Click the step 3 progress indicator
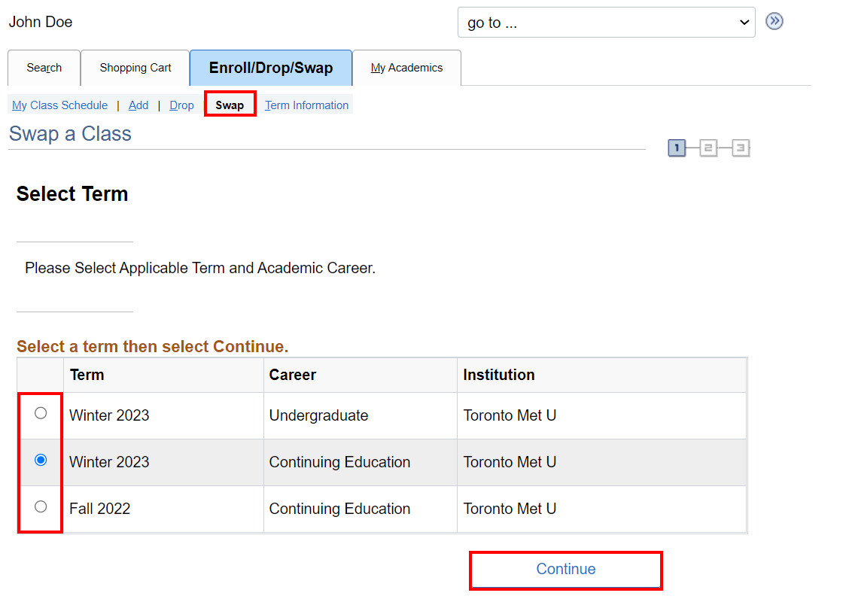849x602 pixels. (741, 148)
